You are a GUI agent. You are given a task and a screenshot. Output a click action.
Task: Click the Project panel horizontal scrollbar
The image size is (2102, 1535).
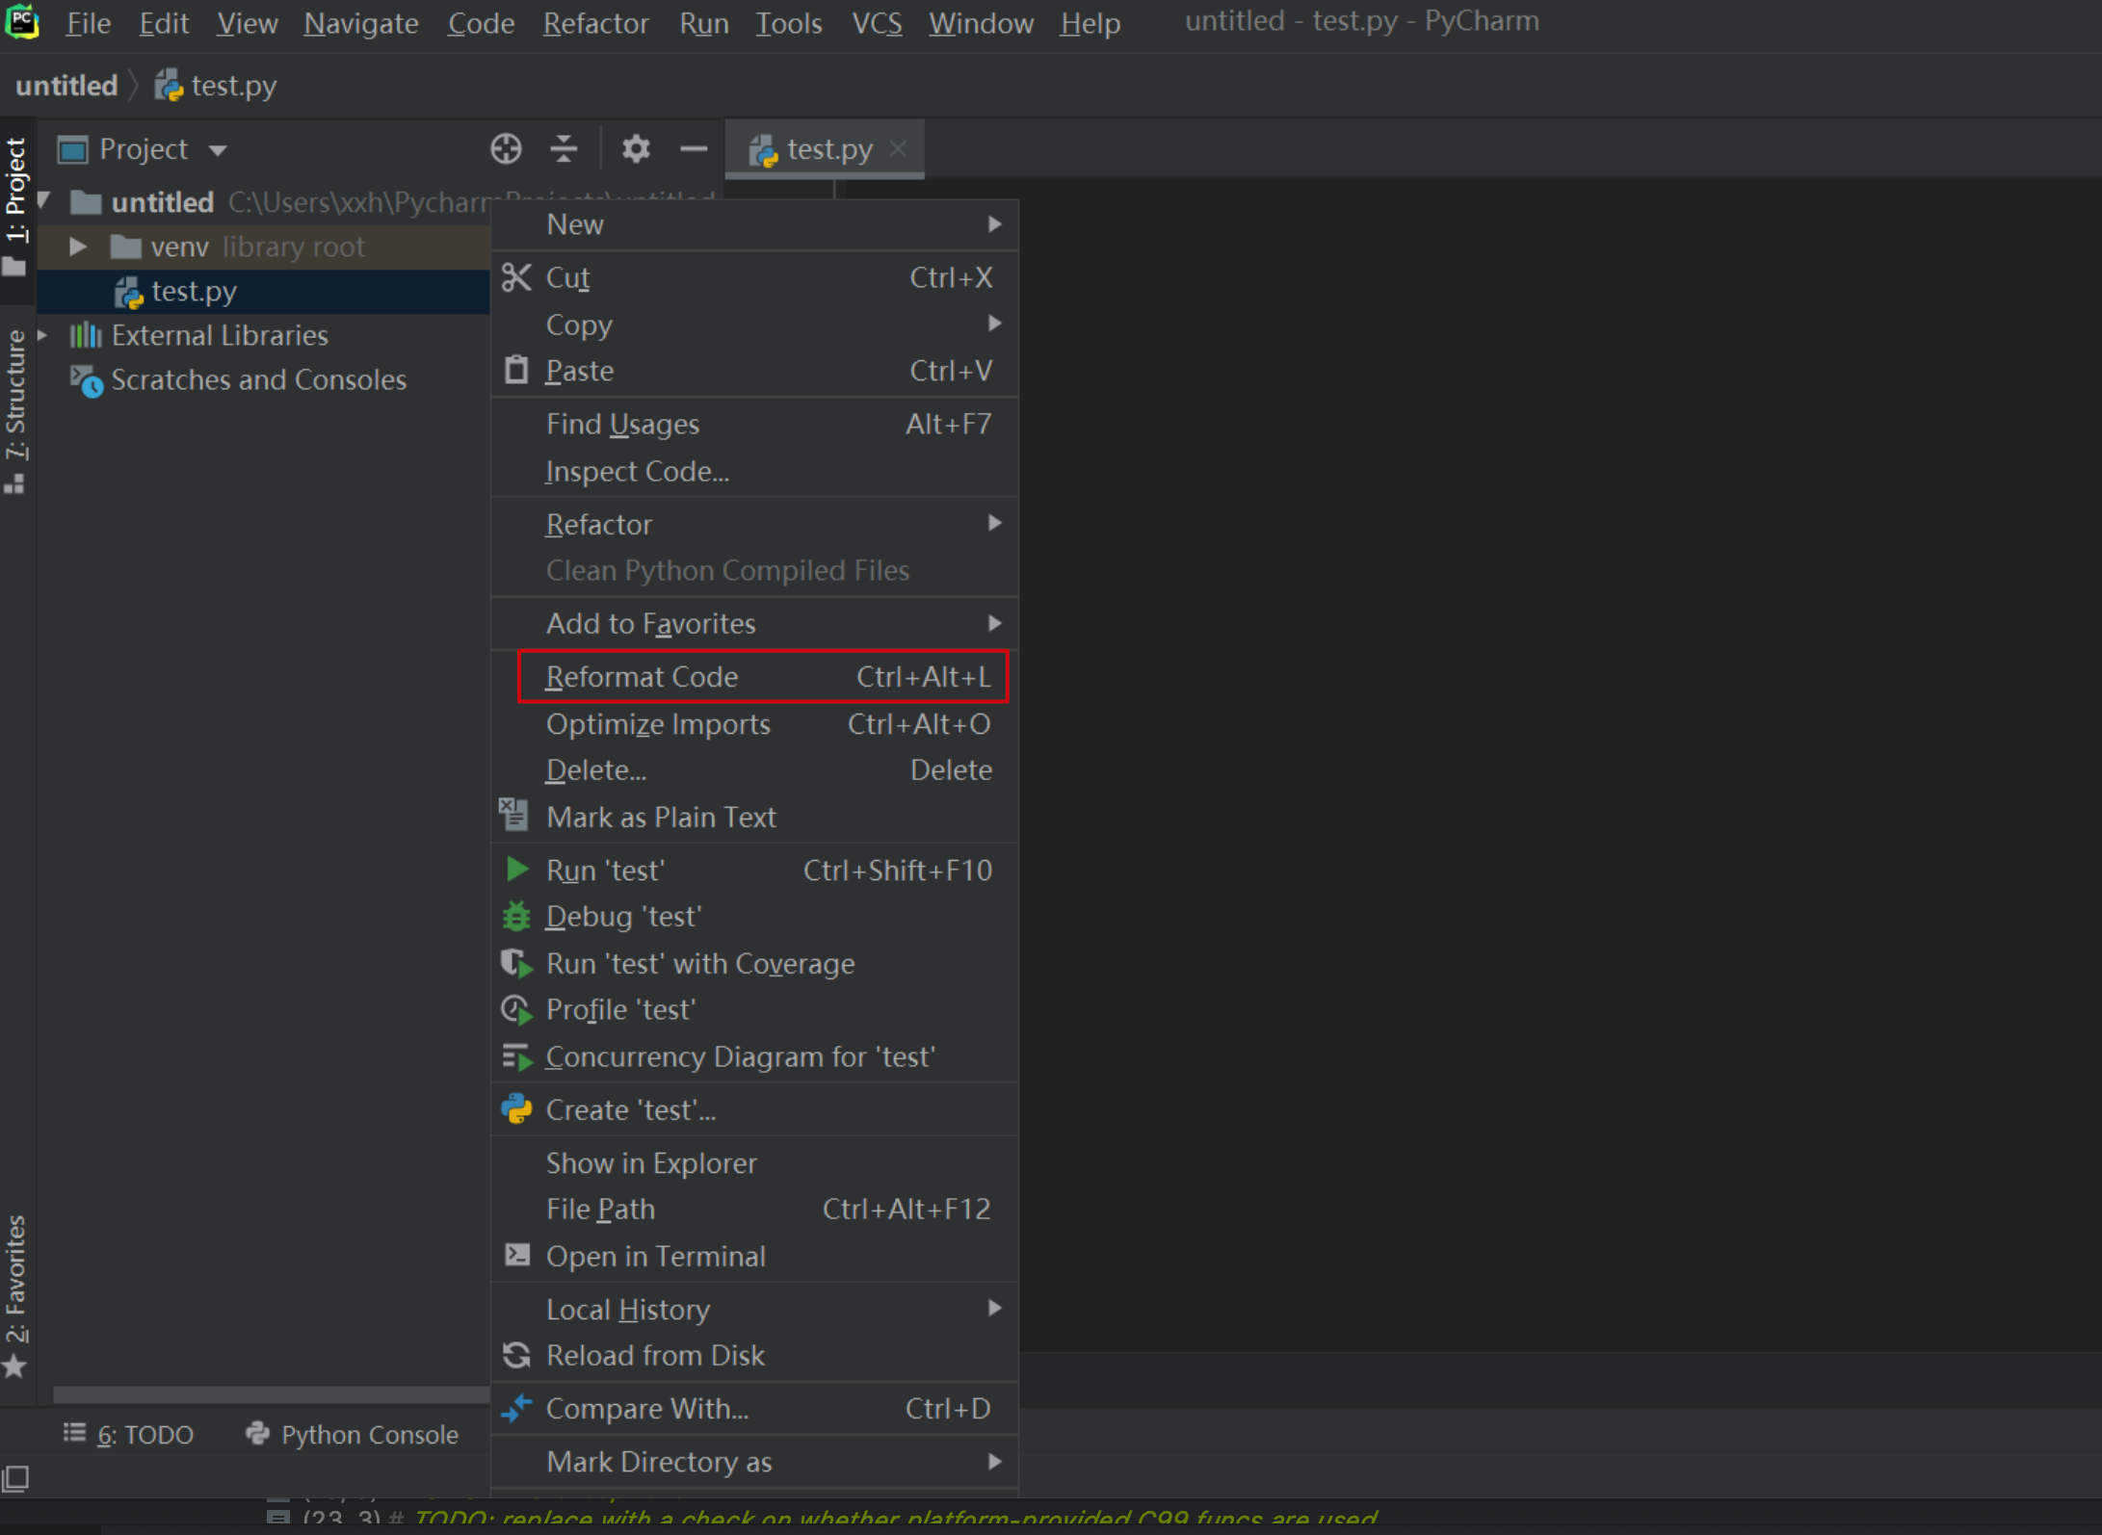tap(272, 1393)
